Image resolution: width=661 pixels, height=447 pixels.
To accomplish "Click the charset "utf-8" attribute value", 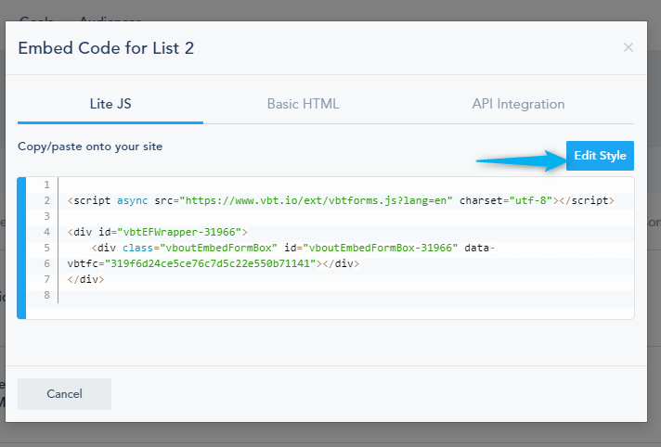I will tap(531, 200).
